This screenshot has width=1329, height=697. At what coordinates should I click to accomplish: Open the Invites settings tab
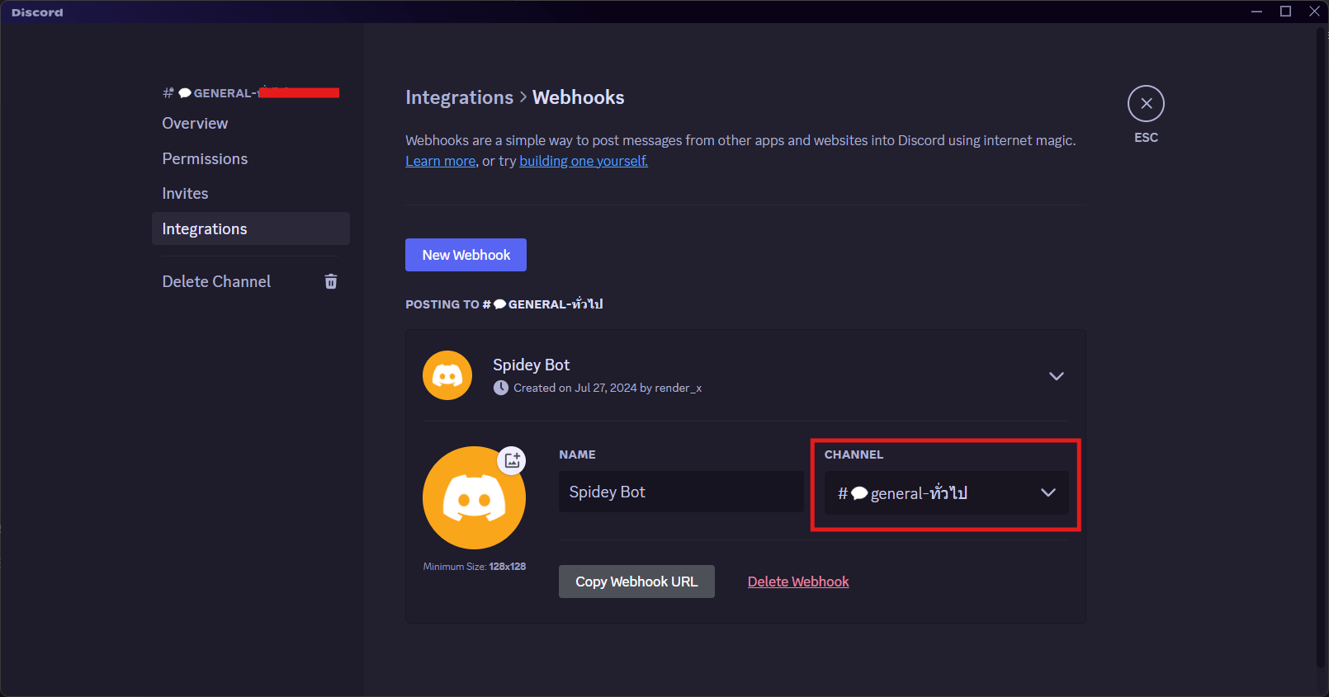tap(251, 193)
